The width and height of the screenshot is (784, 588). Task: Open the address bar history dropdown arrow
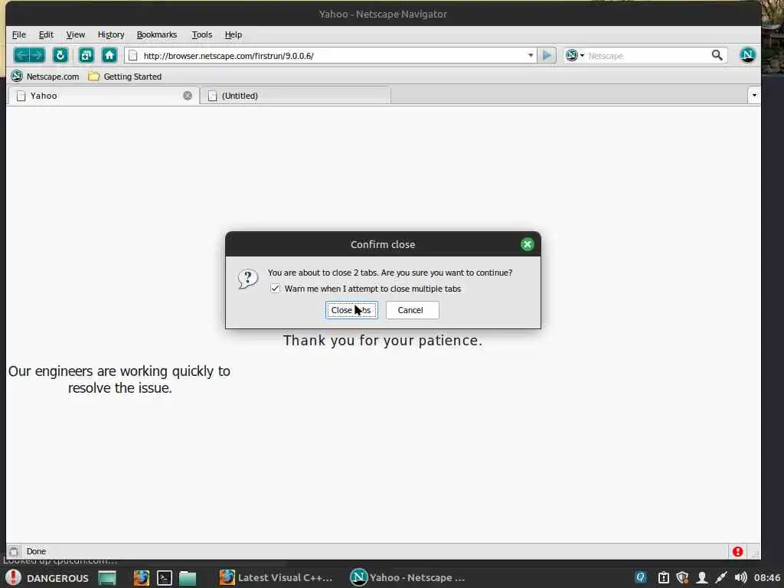[x=531, y=55]
